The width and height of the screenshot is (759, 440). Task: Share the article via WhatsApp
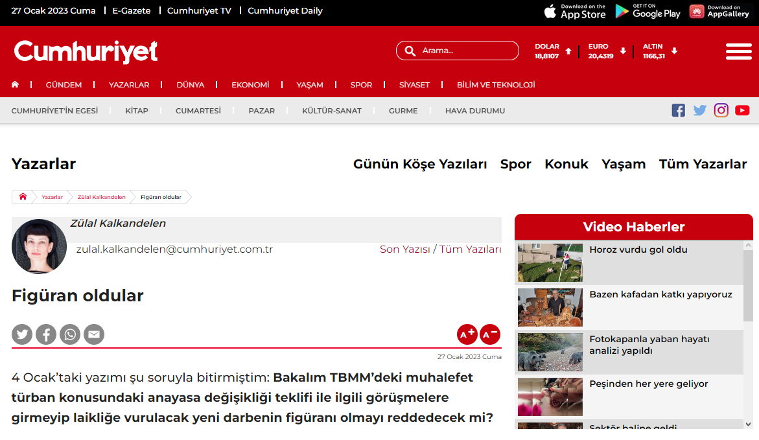(x=70, y=334)
